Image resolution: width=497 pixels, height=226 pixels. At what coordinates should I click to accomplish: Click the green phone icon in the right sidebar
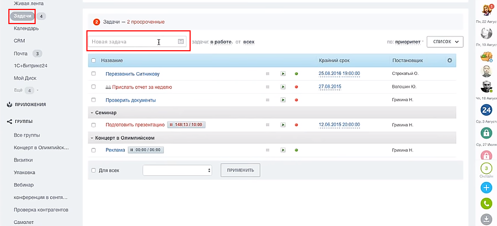point(486,204)
